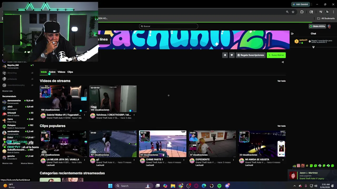Open options for MI AMIGA SE ASUSTA clip

pos(283,160)
